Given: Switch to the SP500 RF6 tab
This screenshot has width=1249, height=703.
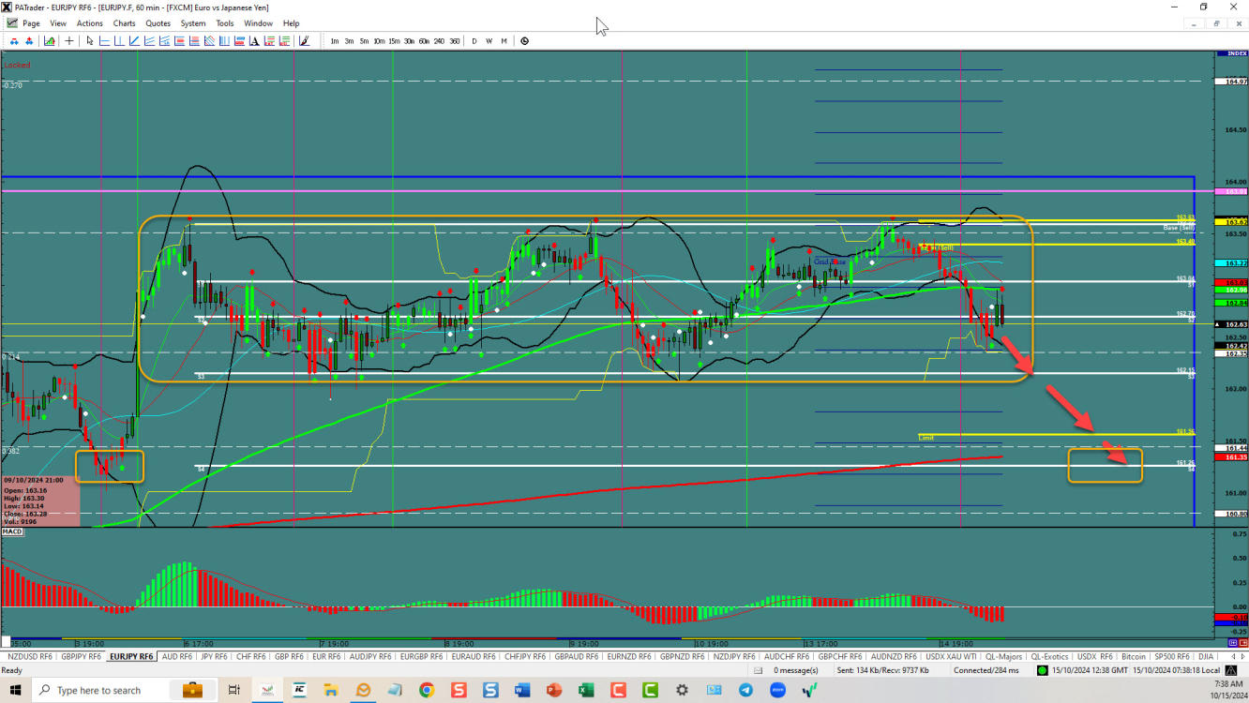Looking at the screenshot, I should 1172,656.
